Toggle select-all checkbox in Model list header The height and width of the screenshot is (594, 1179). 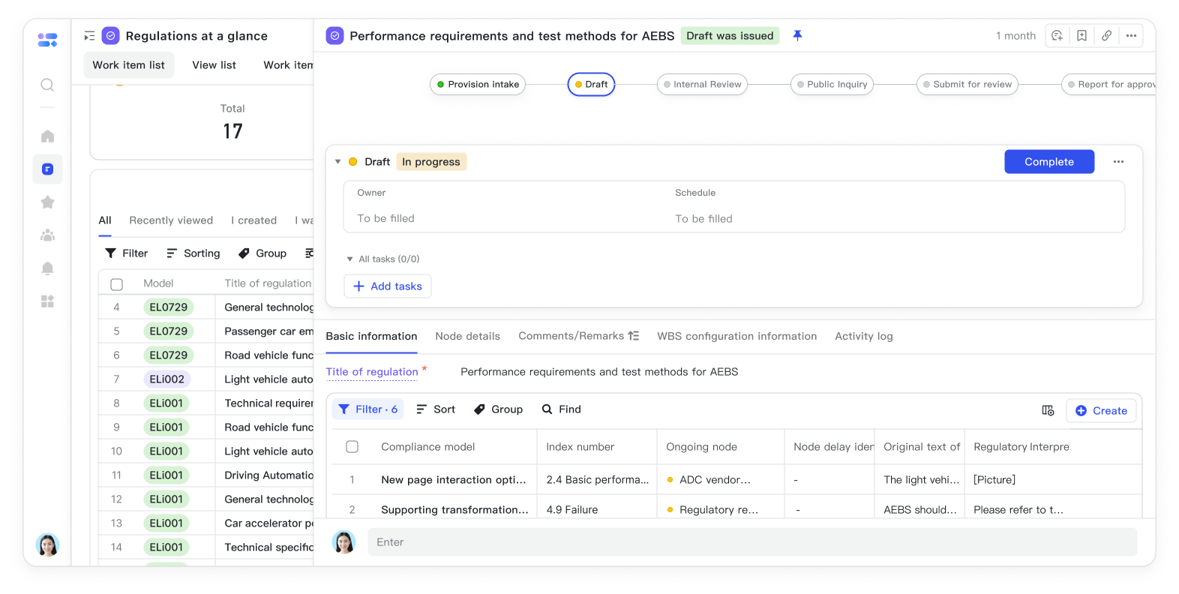117,284
